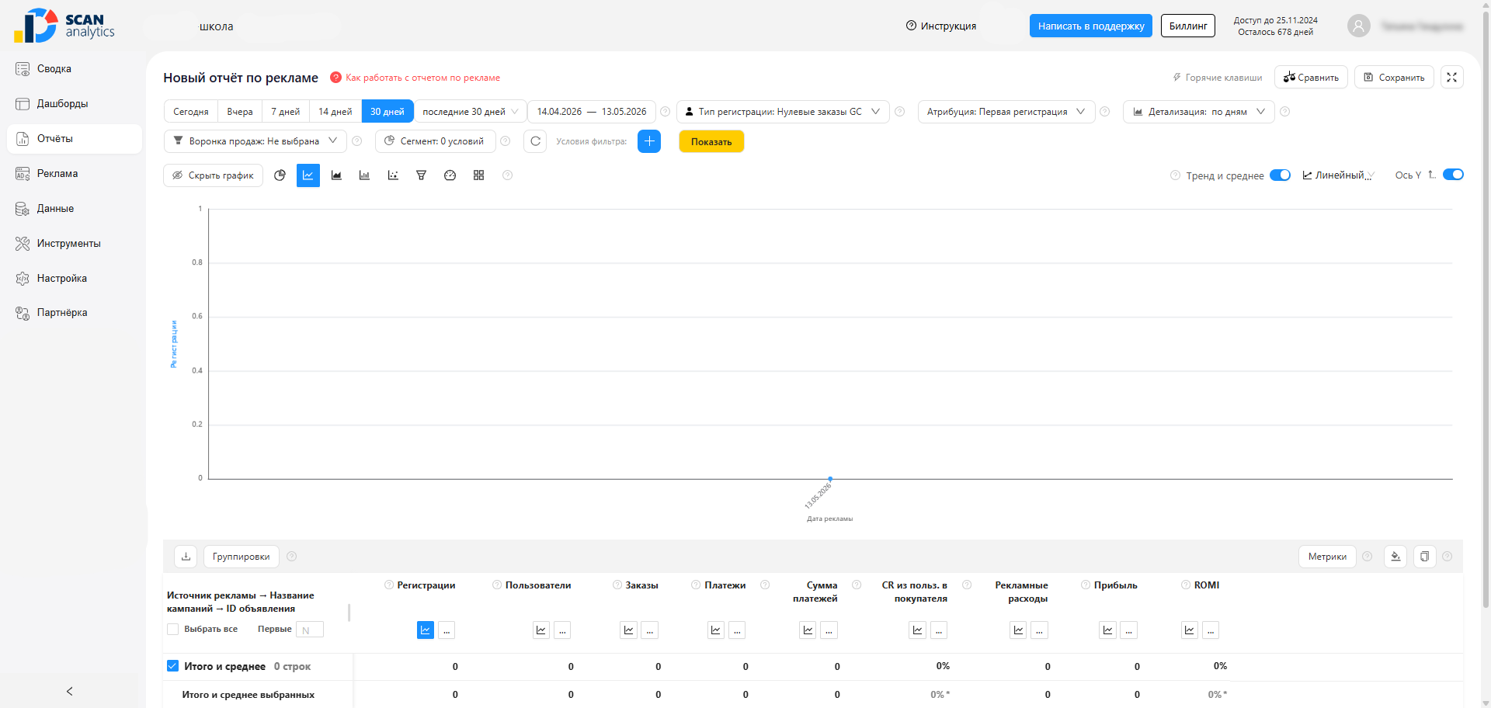Show Регистрации metric on chart

tap(426, 630)
